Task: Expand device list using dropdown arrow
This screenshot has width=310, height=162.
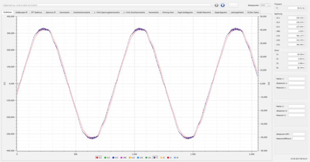Action: point(211,5)
